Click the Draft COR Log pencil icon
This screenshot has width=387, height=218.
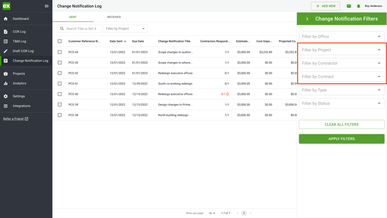click(x=6, y=51)
